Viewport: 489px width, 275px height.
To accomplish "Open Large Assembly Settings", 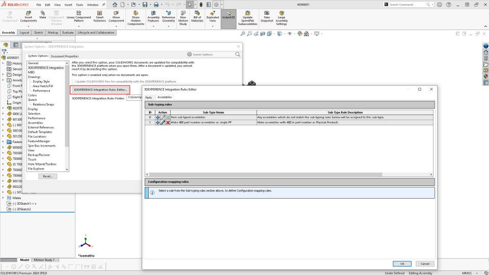I will 282,18.
